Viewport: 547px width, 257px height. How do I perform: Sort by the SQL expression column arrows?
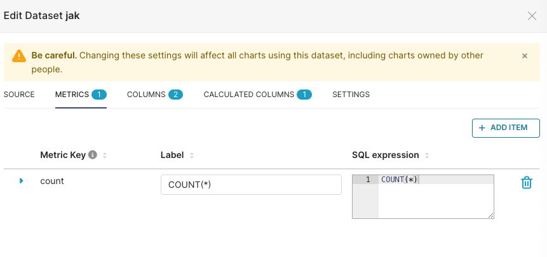(427, 155)
